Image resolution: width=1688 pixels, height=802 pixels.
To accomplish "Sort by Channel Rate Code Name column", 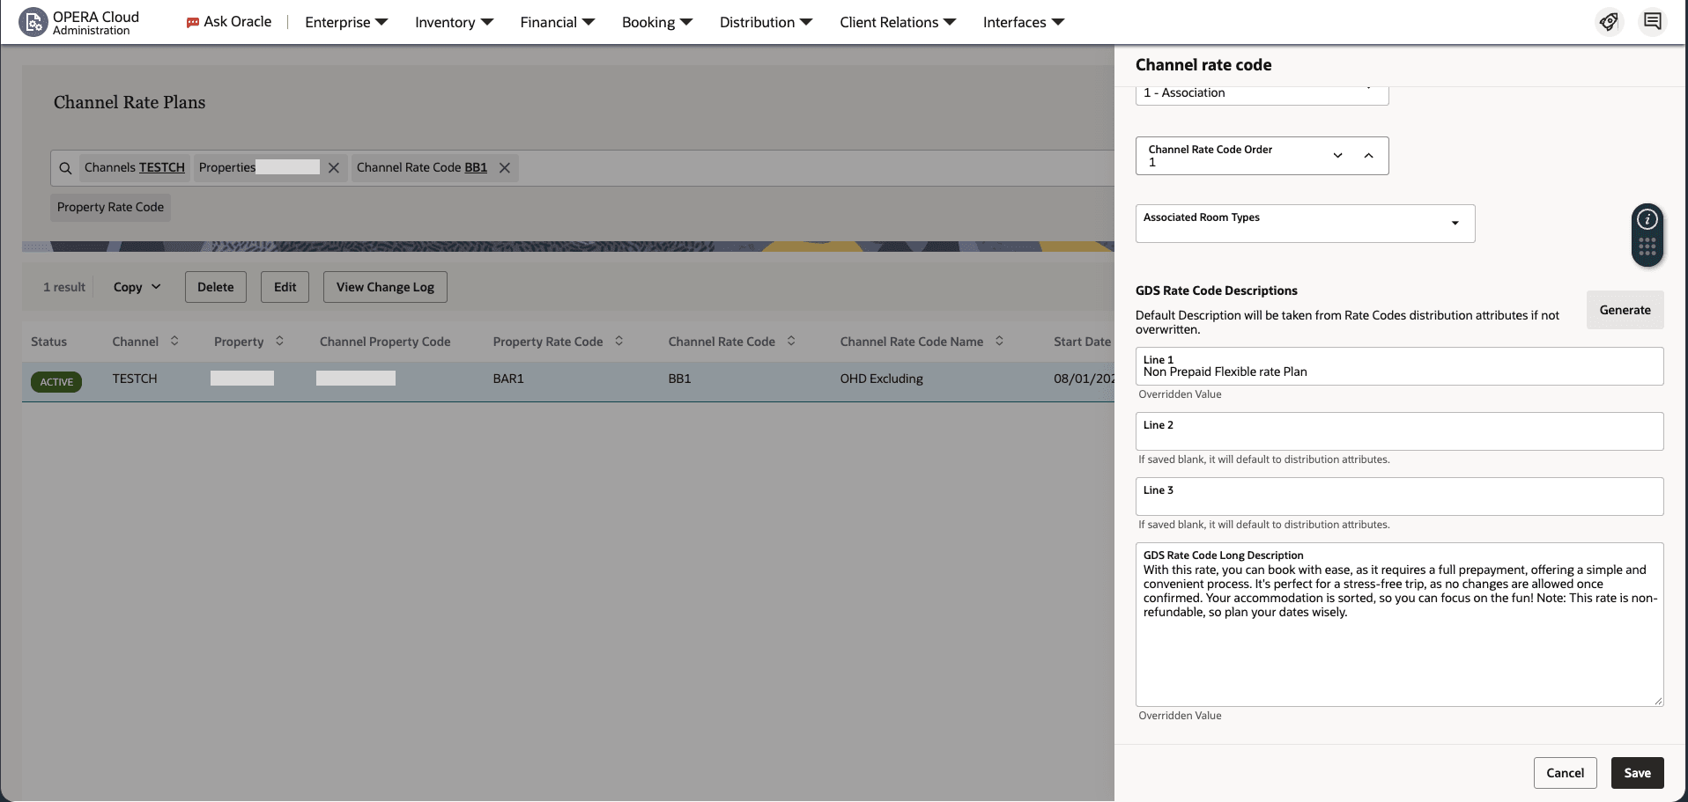I will pyautogui.click(x=999, y=341).
